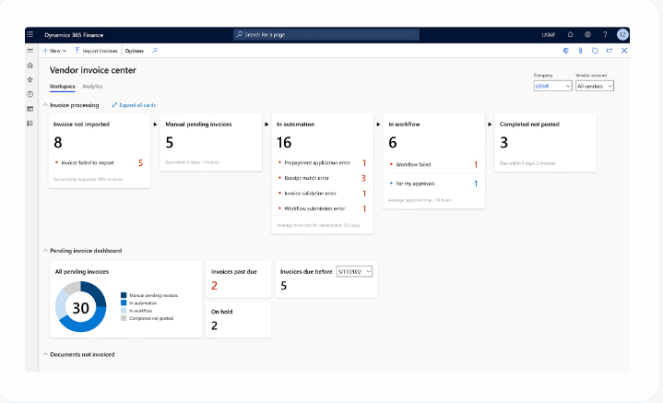Click the Dynamics 365 Finance title
This screenshot has height=403, width=663.
74,35
